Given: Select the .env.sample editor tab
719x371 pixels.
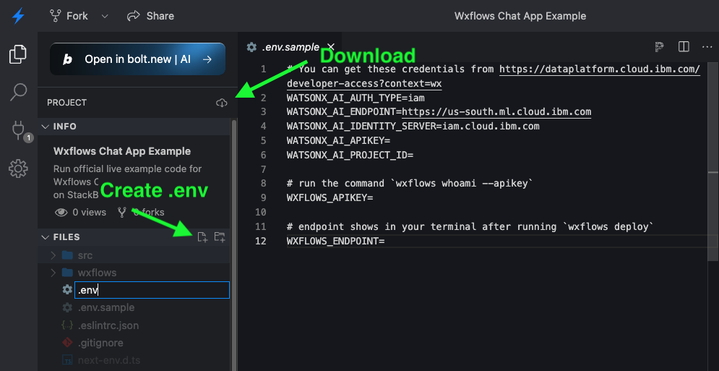Looking at the screenshot, I should (289, 47).
